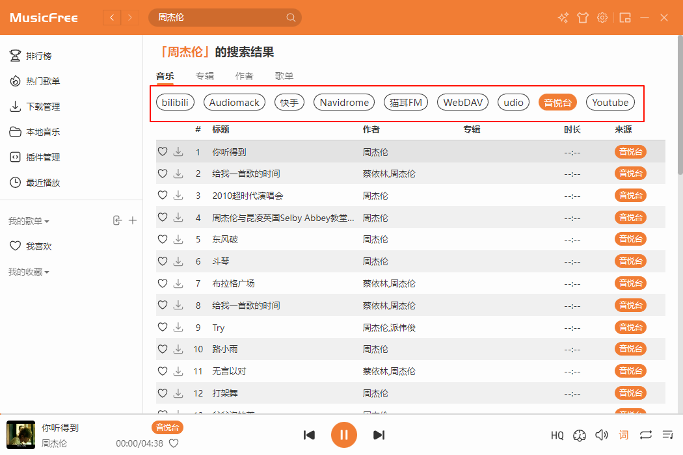Viewport: 683px width, 455px height.
Task: Click the sparkle icon in title bar
Action: pos(563,18)
